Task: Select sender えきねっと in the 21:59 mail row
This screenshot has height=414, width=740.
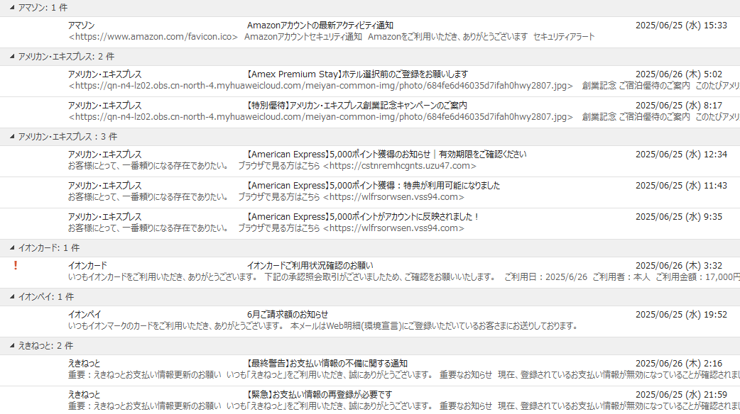Action: [x=84, y=395]
